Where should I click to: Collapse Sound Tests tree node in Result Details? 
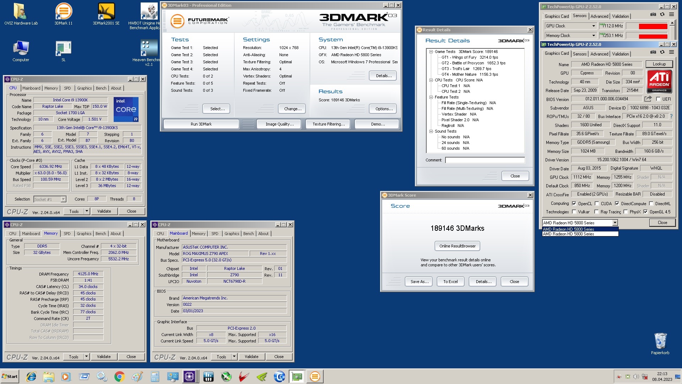[x=431, y=131]
